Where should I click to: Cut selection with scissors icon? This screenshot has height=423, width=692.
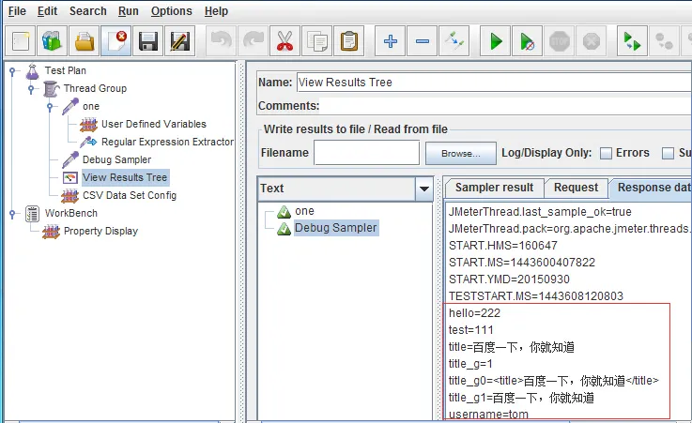[x=284, y=41]
